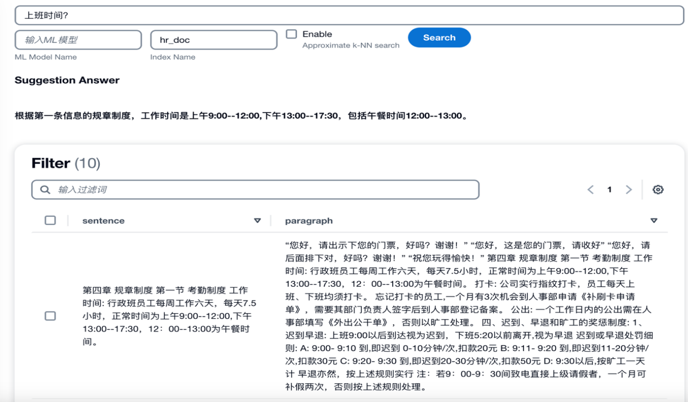Open table settings gear icon
The image size is (688, 402).
tap(658, 190)
